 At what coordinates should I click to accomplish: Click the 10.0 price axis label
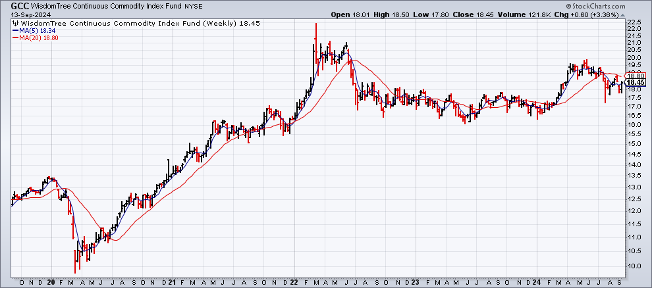(x=635, y=266)
